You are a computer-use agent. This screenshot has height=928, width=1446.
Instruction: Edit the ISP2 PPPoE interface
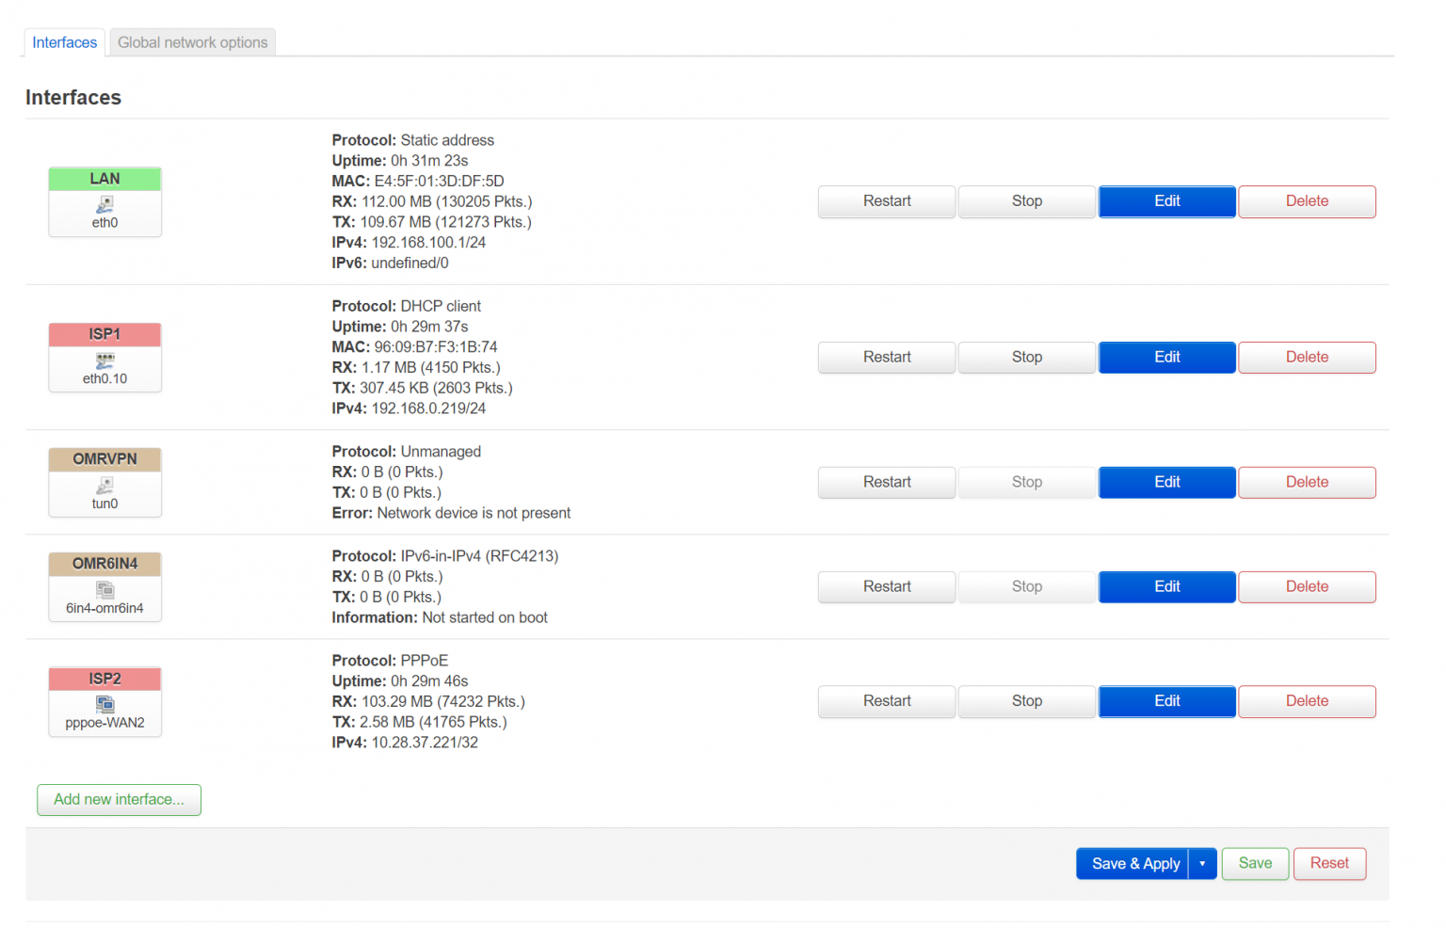[1166, 701]
